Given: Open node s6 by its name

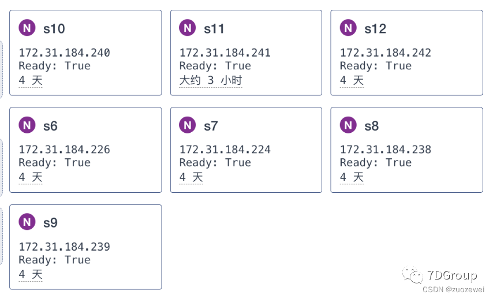Looking at the screenshot, I should pyautogui.click(x=50, y=125).
